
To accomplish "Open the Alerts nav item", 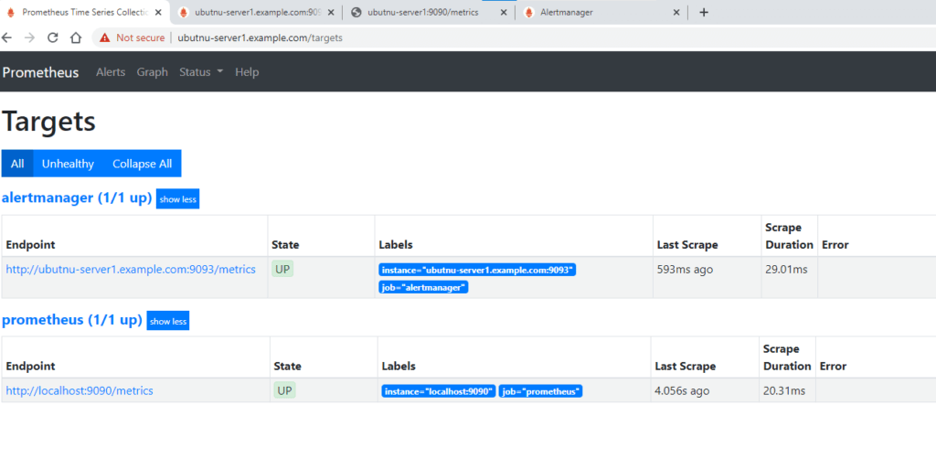I will point(111,71).
